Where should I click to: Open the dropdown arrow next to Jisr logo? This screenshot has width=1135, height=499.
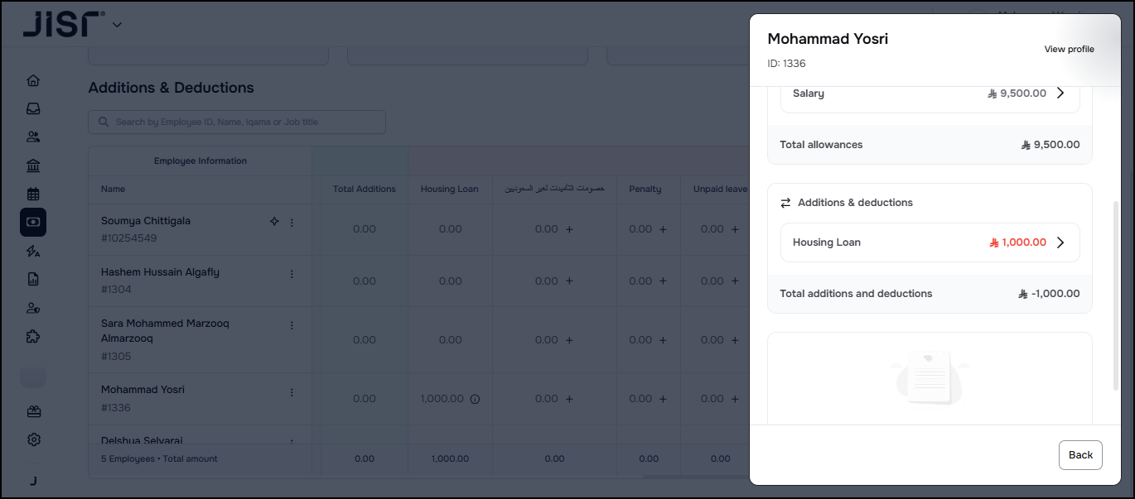117,25
